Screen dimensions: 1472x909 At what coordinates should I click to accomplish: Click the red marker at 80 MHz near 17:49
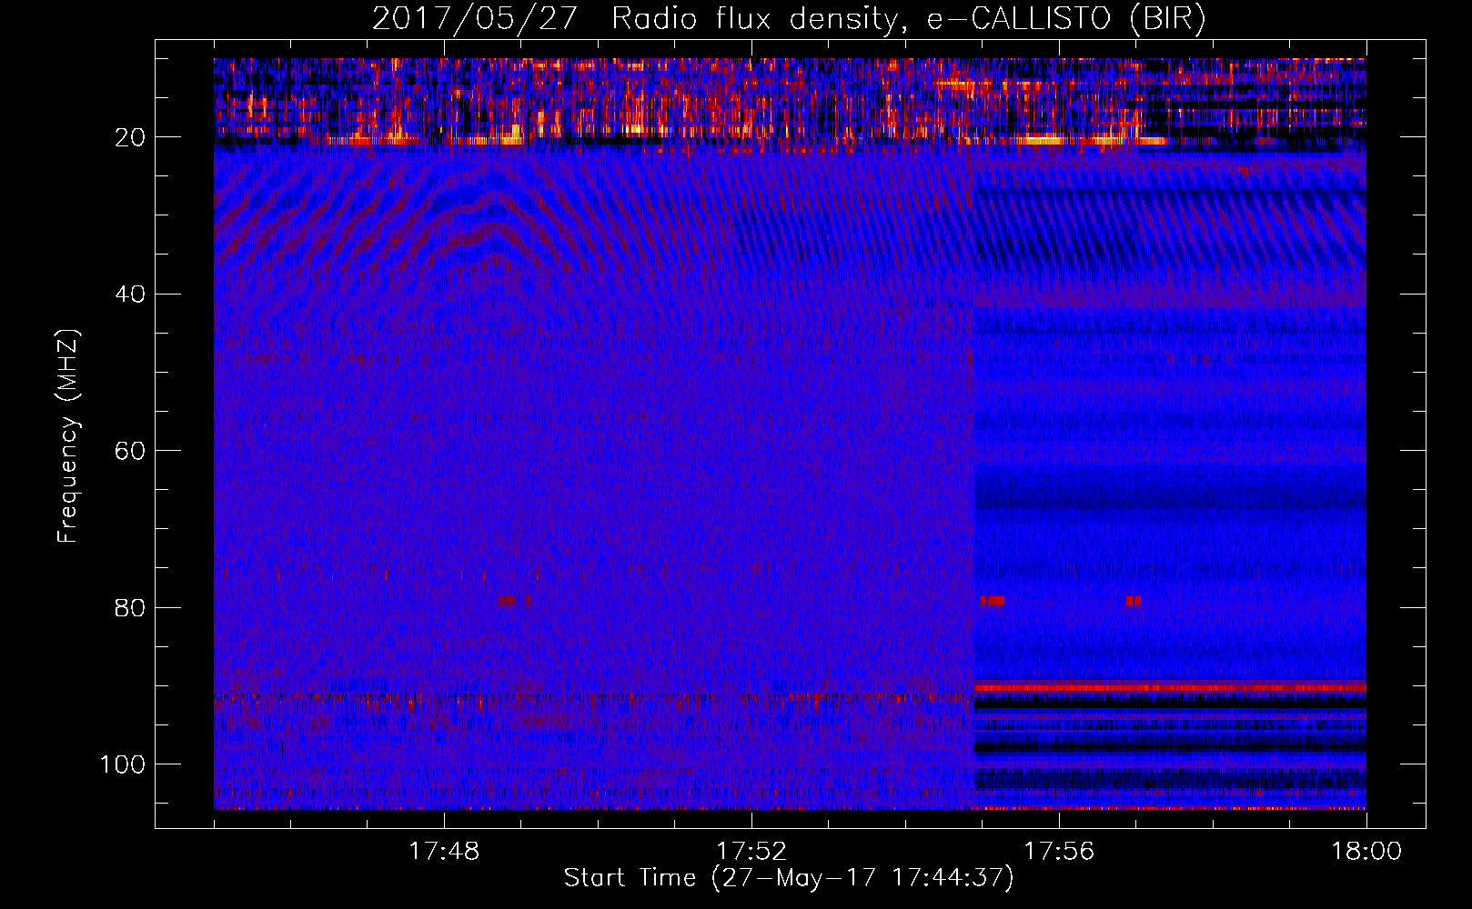click(508, 601)
